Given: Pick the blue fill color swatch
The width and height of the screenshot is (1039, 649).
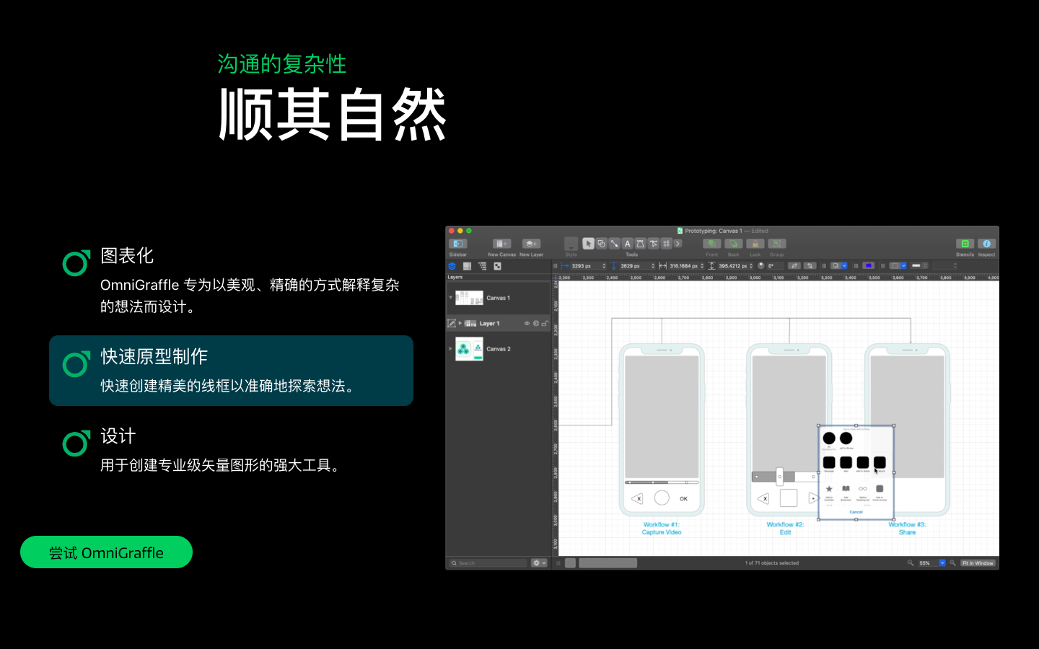Looking at the screenshot, I should tap(868, 265).
